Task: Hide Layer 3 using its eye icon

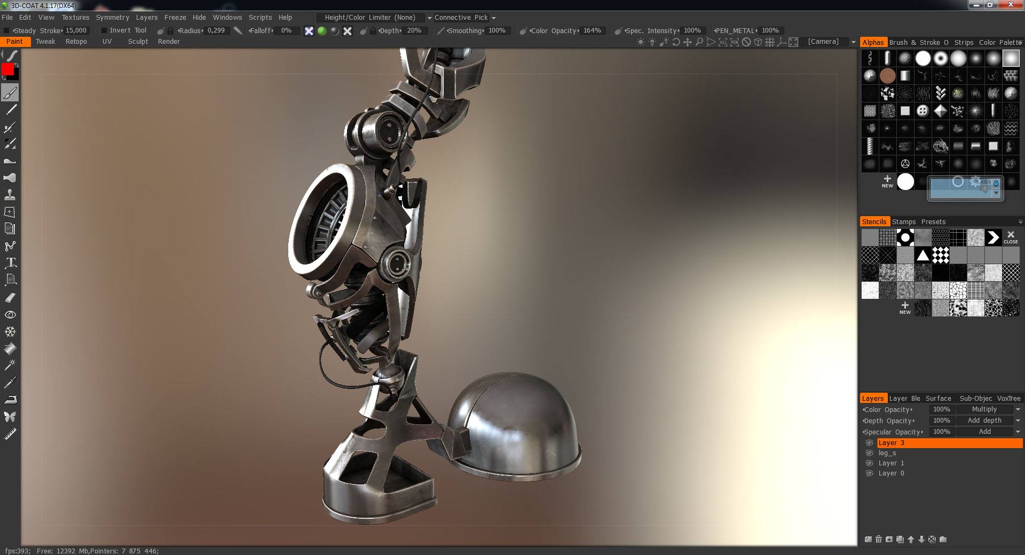Action: (x=869, y=443)
